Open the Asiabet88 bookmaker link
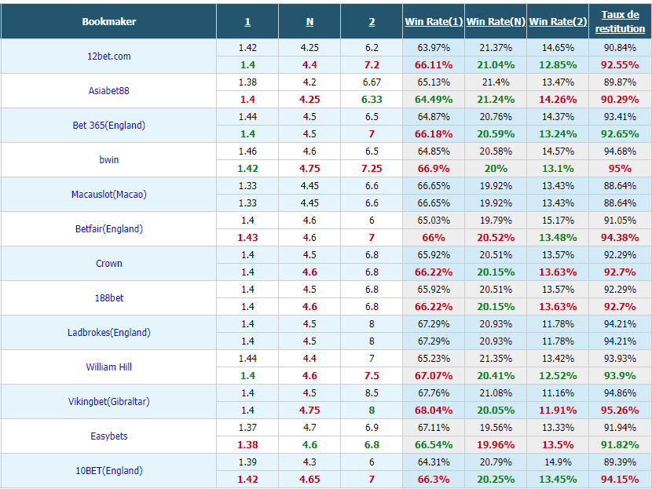Viewport: 652px width, 489px height. coord(109,90)
